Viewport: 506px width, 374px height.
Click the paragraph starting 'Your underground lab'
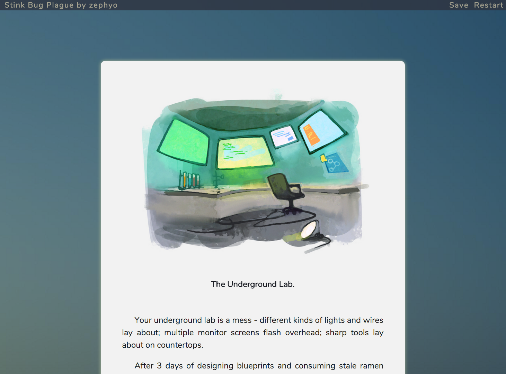tap(252, 333)
